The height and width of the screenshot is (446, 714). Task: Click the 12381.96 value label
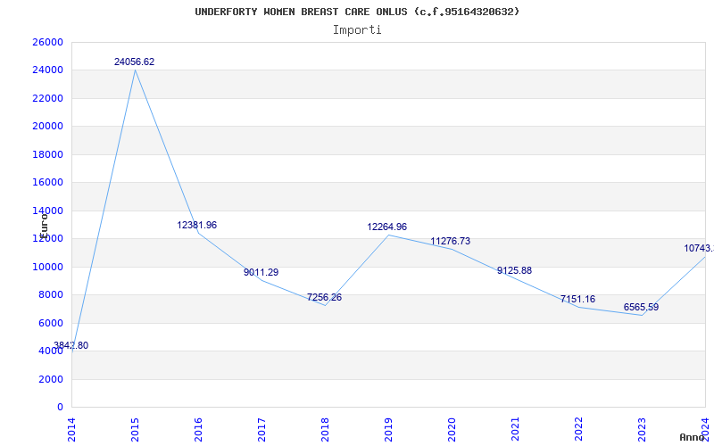tap(197, 226)
